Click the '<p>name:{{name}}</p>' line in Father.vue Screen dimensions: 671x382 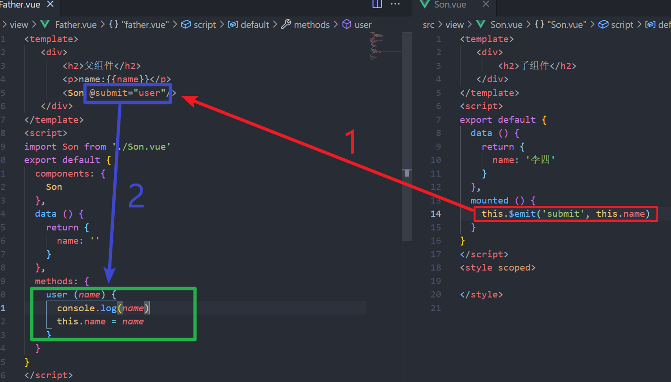click(x=117, y=79)
